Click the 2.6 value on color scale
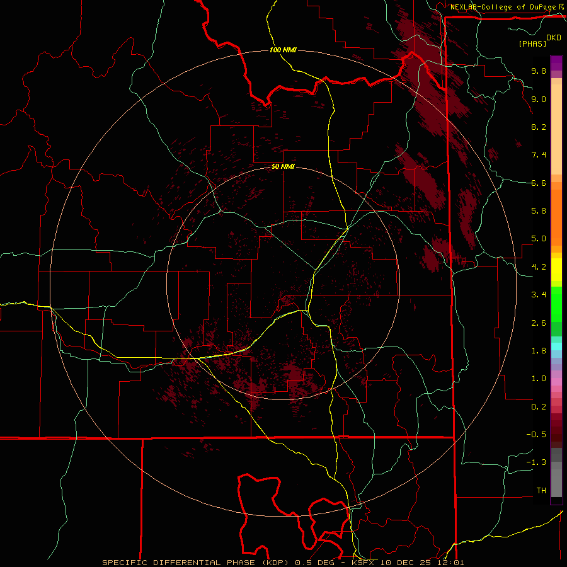567x567 pixels. click(539, 323)
